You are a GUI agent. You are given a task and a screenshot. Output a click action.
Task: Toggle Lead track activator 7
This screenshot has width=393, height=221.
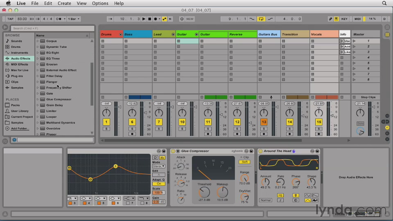click(159, 122)
